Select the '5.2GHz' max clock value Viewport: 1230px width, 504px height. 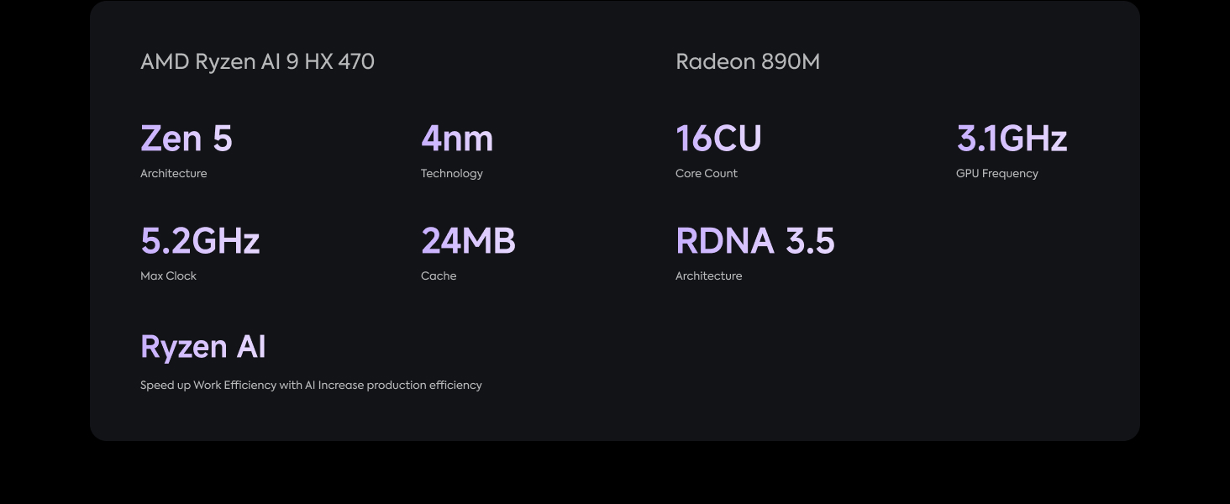(200, 241)
